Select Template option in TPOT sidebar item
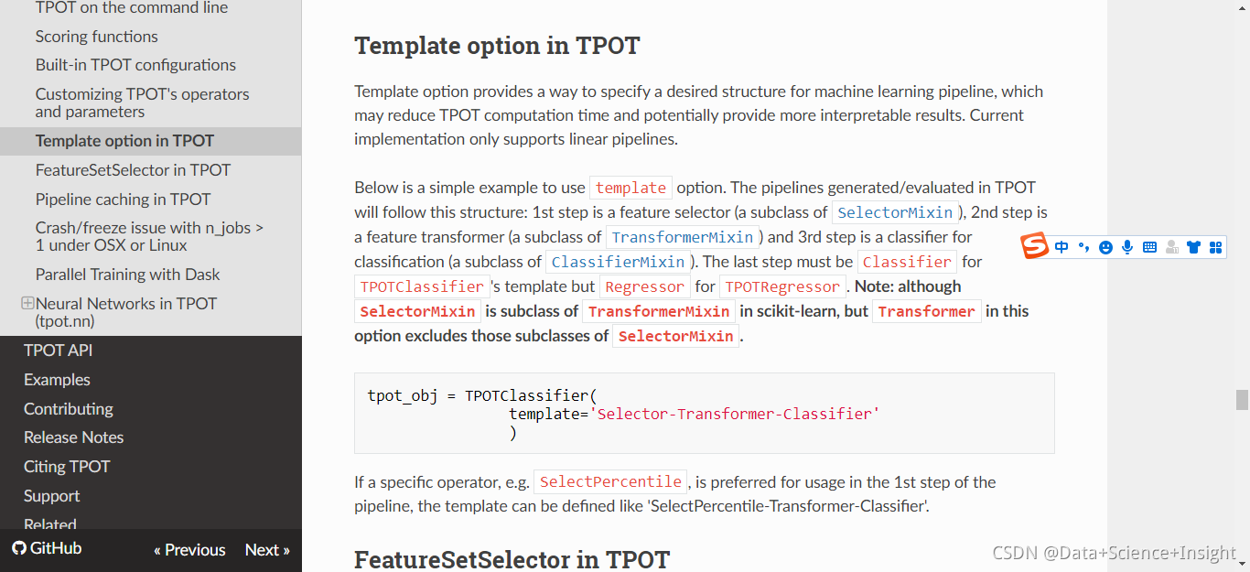The height and width of the screenshot is (572, 1250). click(124, 140)
